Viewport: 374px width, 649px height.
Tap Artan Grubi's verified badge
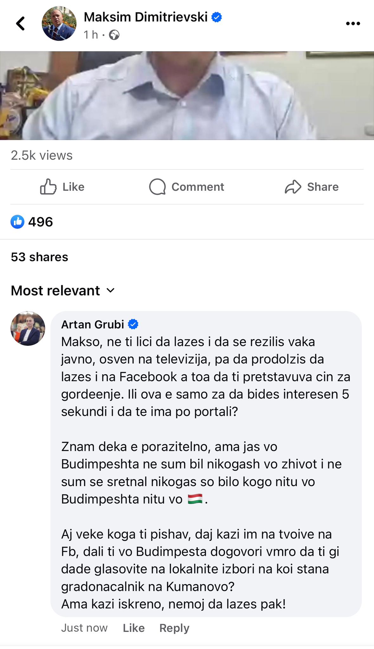pos(133,324)
